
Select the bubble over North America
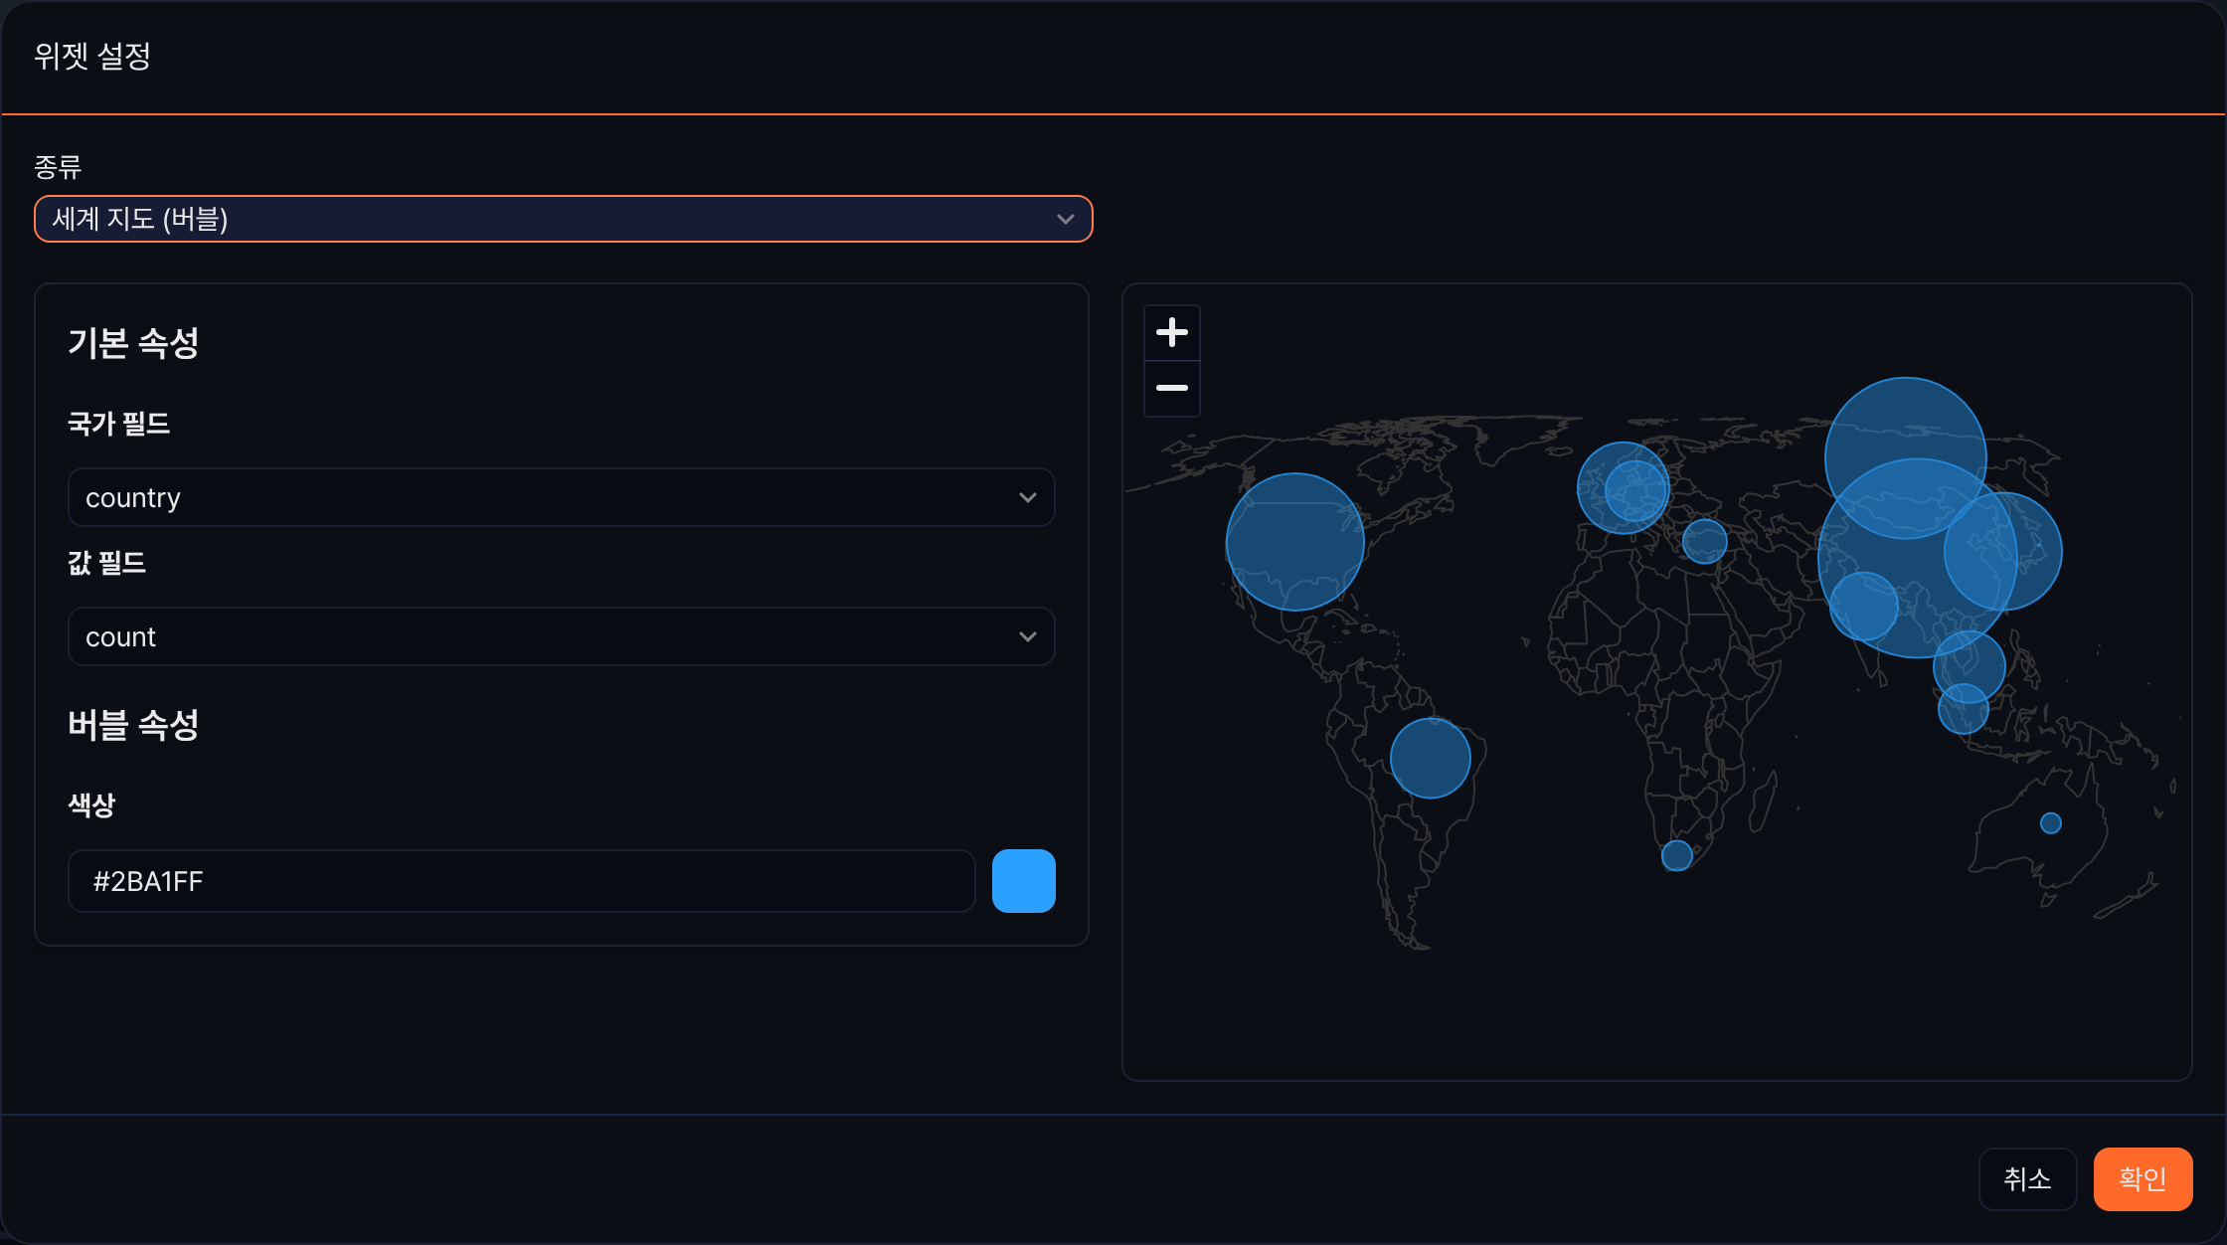pos(1294,542)
